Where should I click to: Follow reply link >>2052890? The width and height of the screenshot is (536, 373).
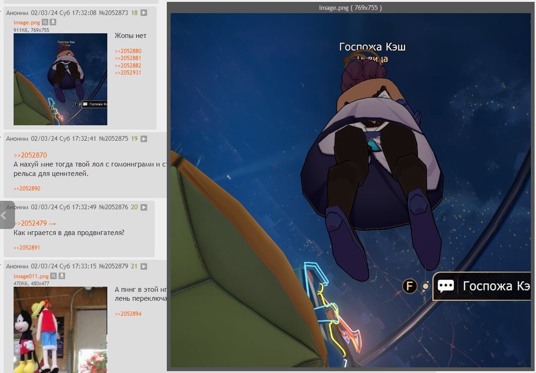[27, 189]
